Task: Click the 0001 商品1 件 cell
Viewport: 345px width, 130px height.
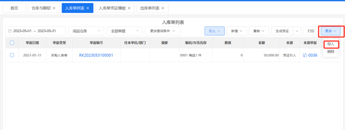Action: click(x=196, y=55)
